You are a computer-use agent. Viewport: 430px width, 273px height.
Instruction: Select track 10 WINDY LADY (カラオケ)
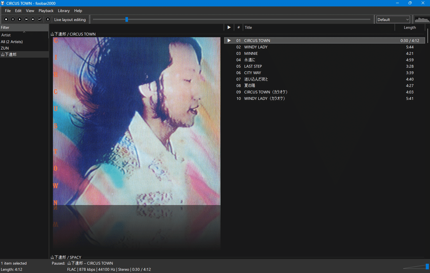click(x=325, y=99)
